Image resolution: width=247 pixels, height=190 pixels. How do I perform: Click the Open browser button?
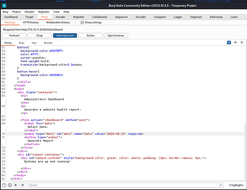tap(116, 36)
